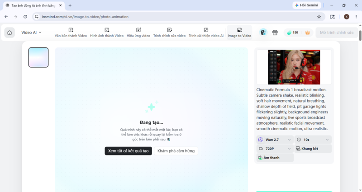Click Mở trình chỉnh sửa button
The width and height of the screenshot is (362, 192).
[337, 33]
